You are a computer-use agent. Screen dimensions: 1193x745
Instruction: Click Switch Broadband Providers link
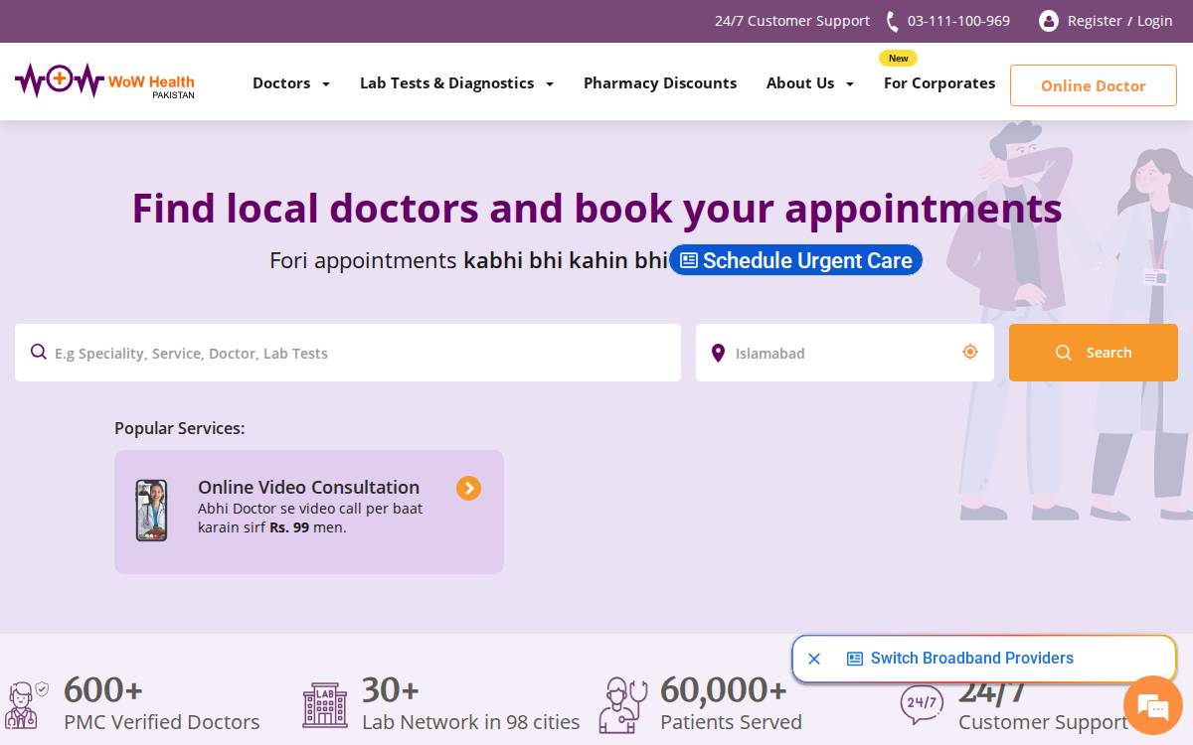[972, 659]
